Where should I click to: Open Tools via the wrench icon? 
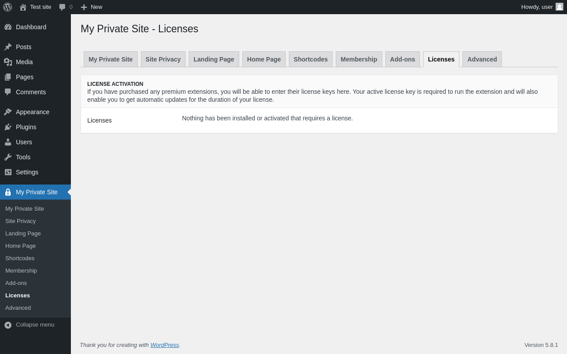coord(8,157)
